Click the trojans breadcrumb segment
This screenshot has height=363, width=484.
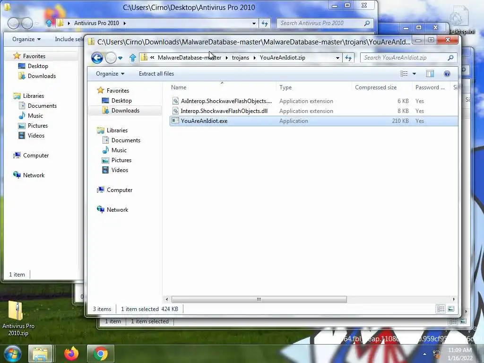pos(241,58)
